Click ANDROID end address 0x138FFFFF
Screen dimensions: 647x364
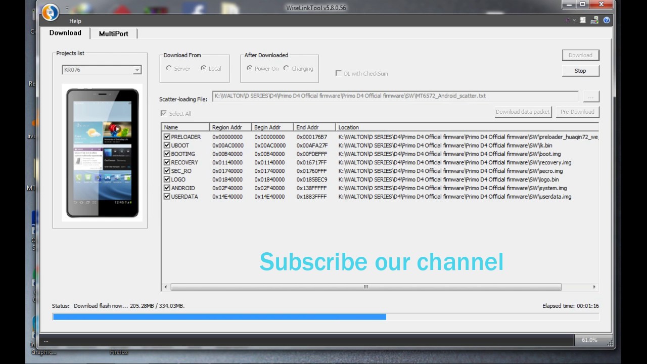[312, 188]
